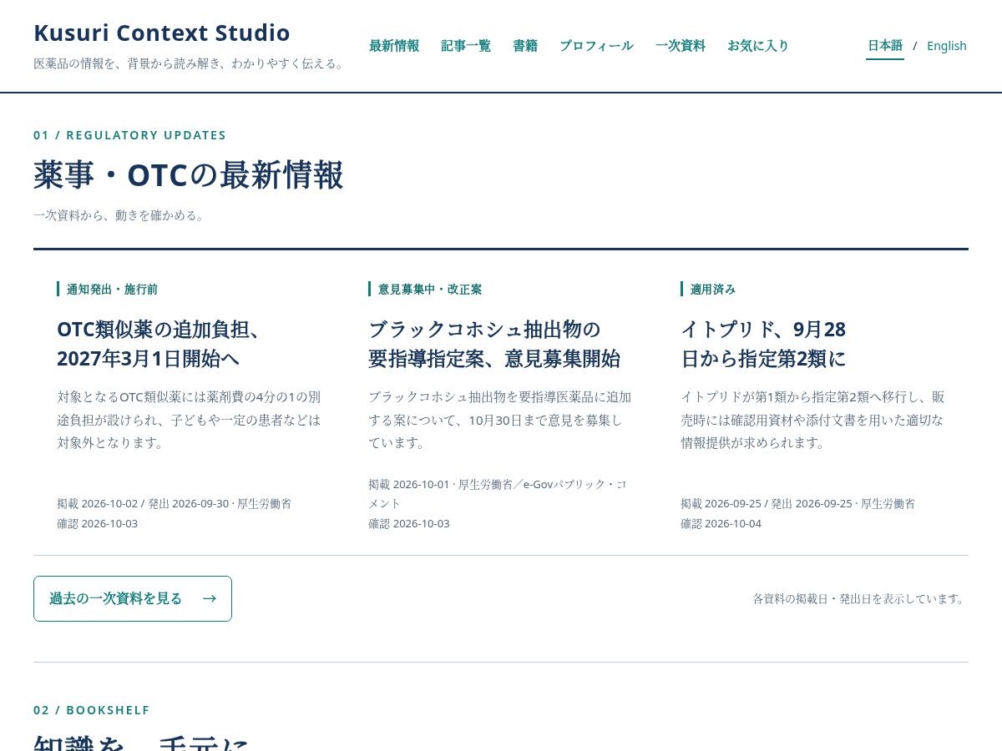Click the 意見募集中・改正案 status label

(425, 289)
